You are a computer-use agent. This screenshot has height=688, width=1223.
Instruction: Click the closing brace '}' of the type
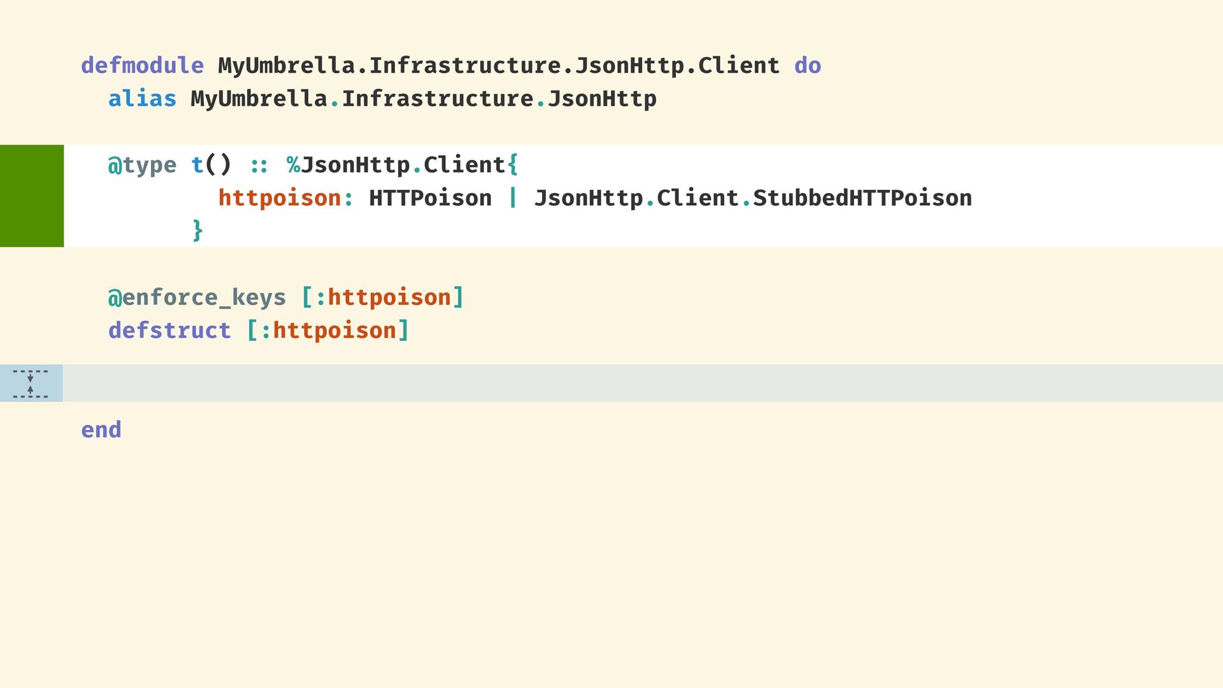click(x=197, y=231)
